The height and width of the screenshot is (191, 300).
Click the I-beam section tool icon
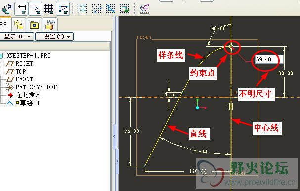click(x=83, y=9)
